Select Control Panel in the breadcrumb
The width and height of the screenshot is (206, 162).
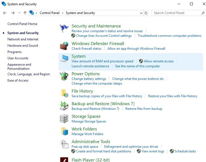click(50, 13)
